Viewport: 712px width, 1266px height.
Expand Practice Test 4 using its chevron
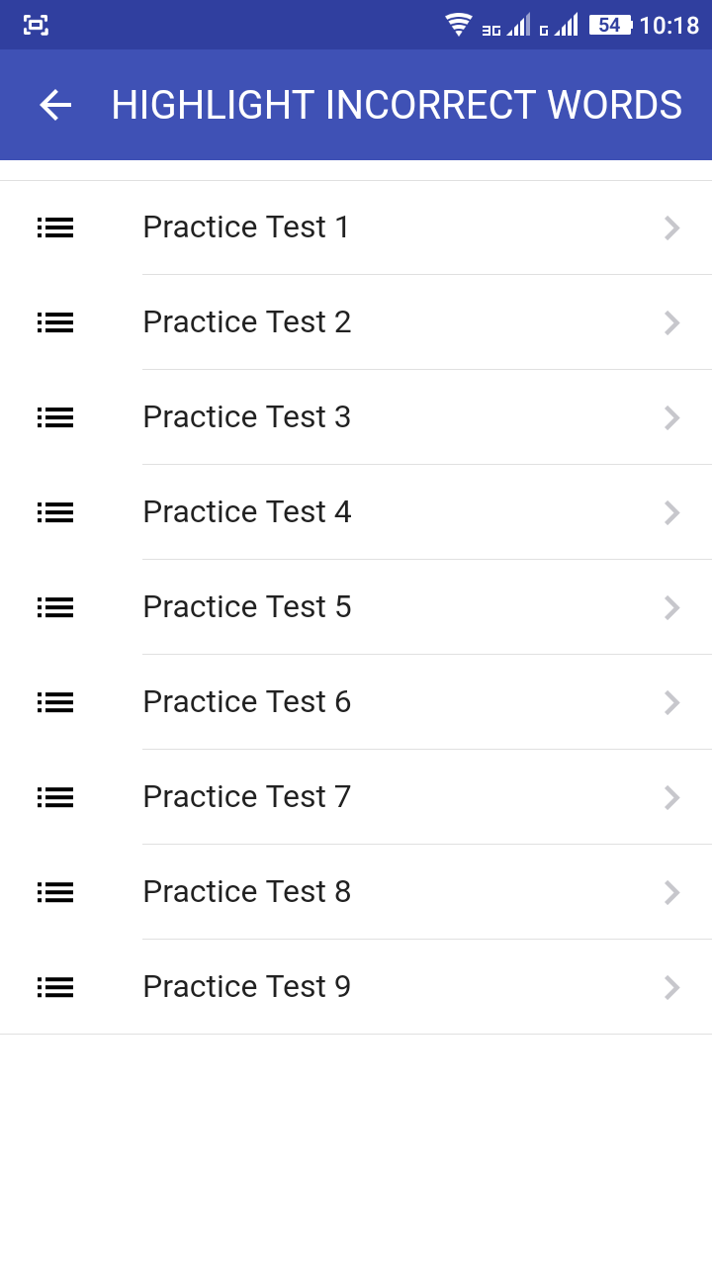click(x=672, y=512)
